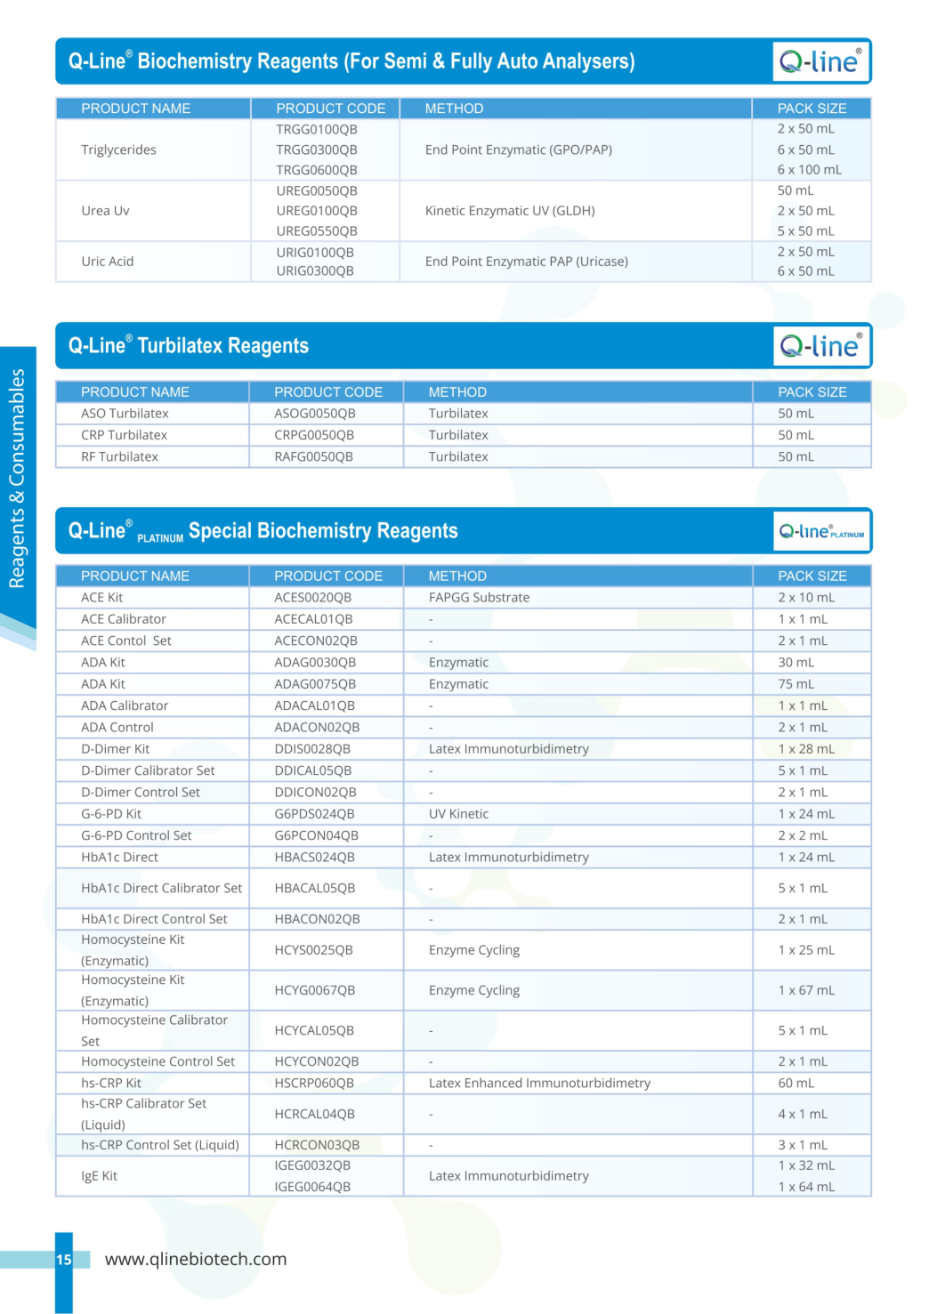Click the Latex Enhanced Immunoturbidimetry method text

(x=539, y=1083)
